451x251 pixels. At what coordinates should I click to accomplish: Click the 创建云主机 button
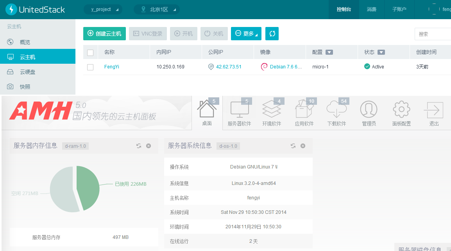(104, 34)
